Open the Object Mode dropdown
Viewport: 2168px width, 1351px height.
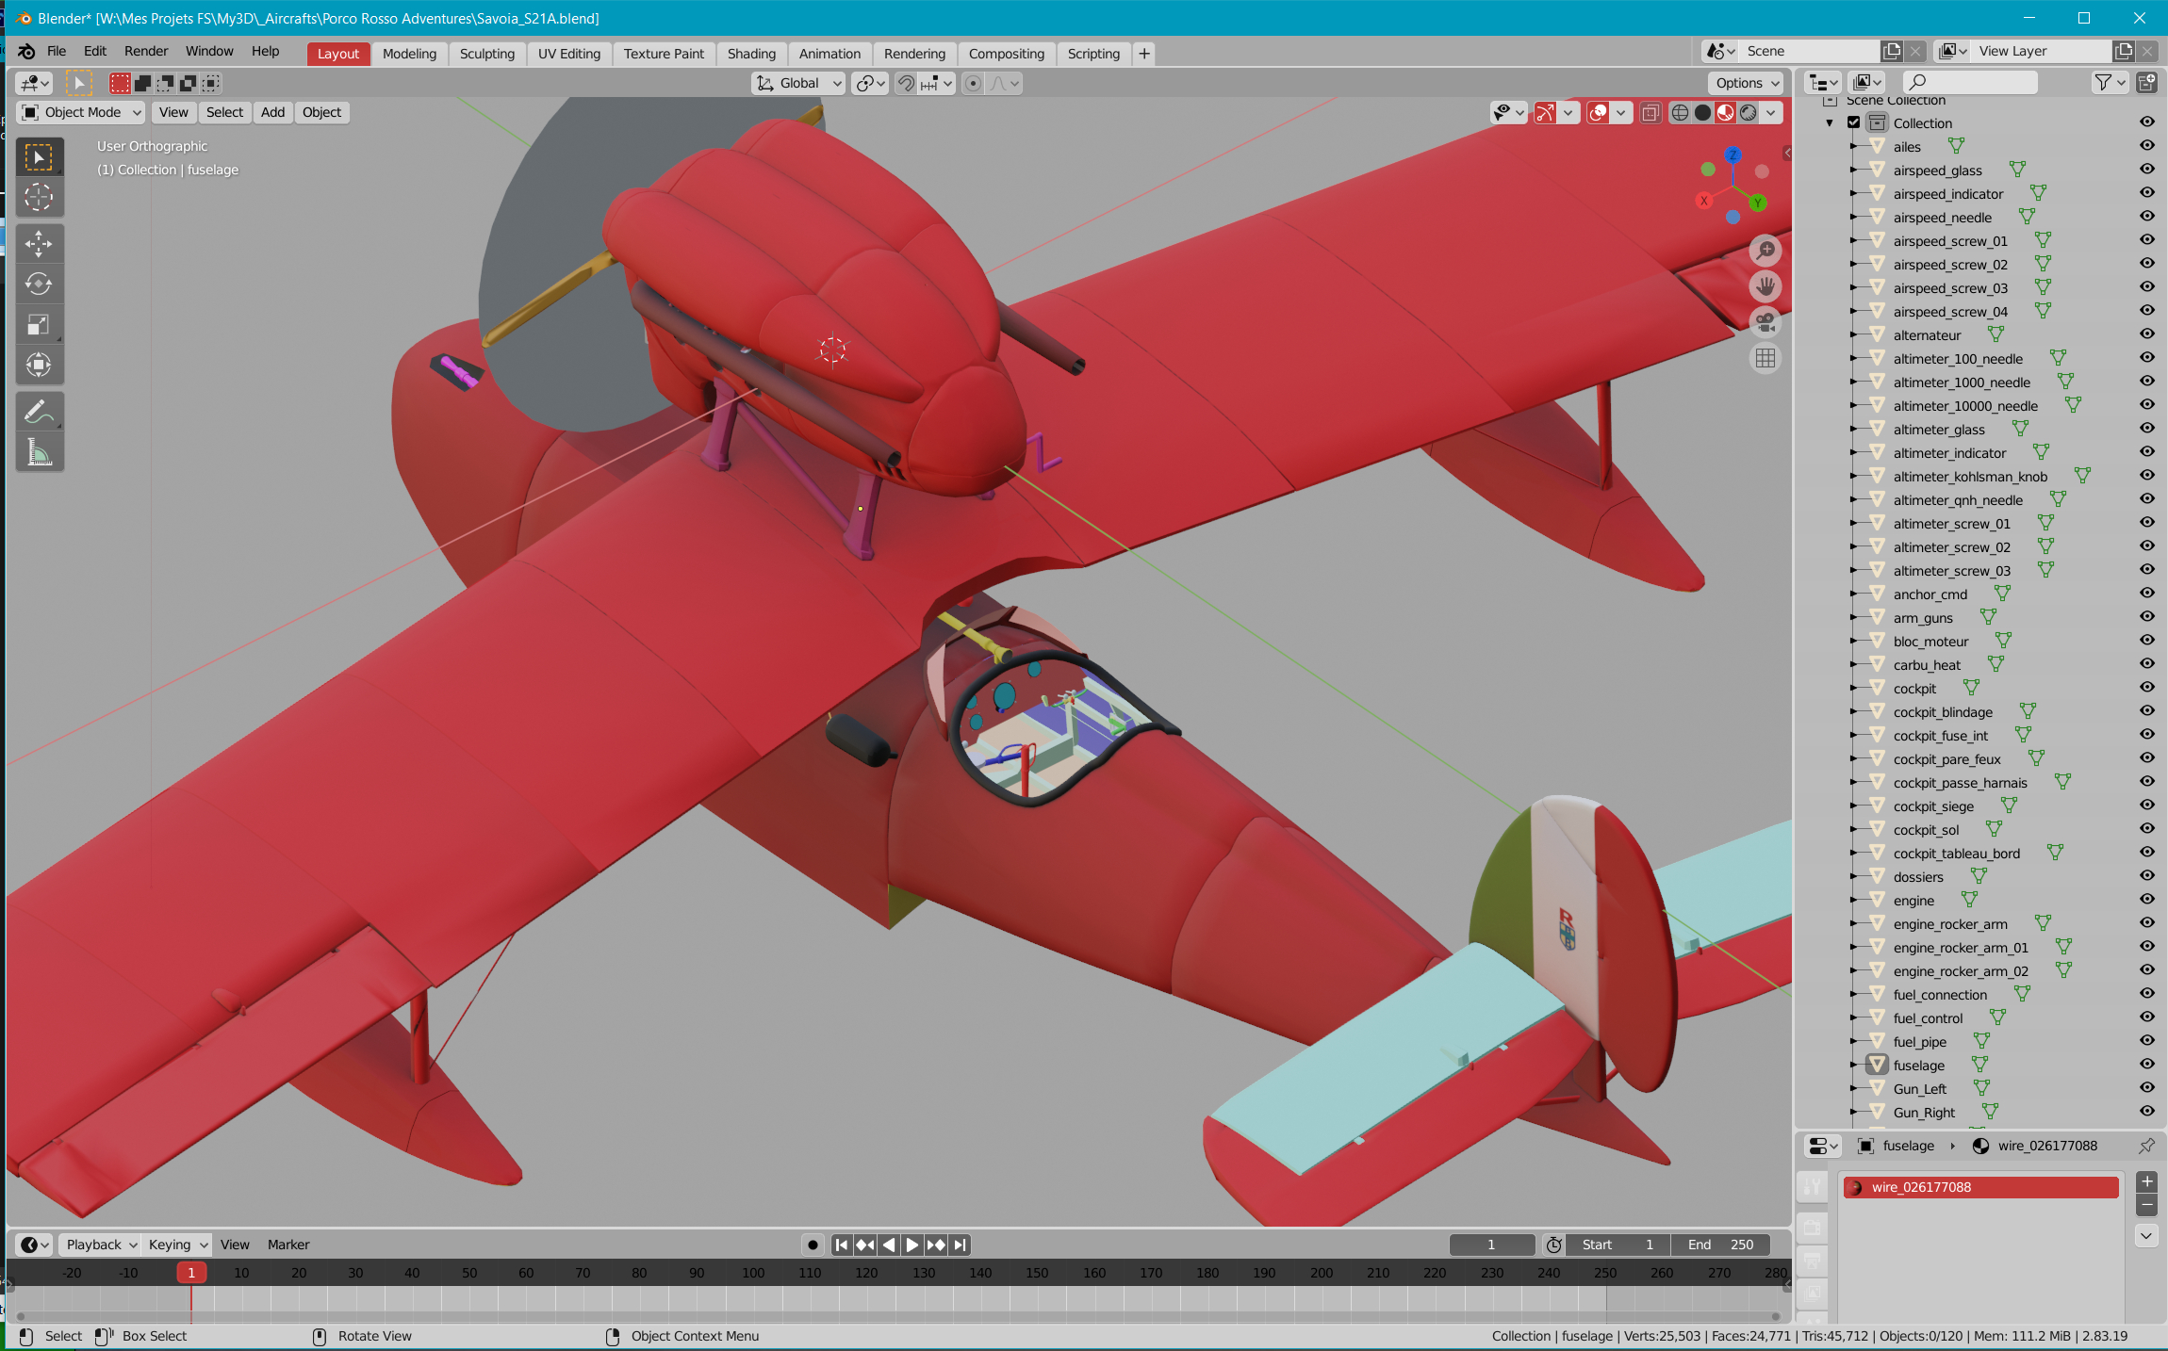(x=81, y=112)
